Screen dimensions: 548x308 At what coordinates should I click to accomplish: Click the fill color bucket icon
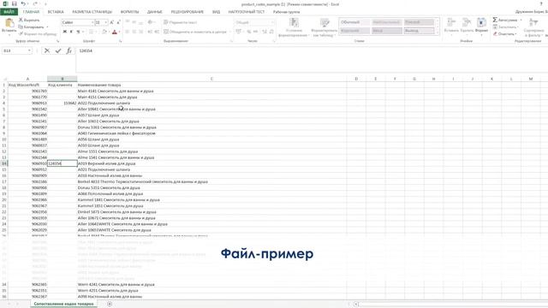pos(104,32)
